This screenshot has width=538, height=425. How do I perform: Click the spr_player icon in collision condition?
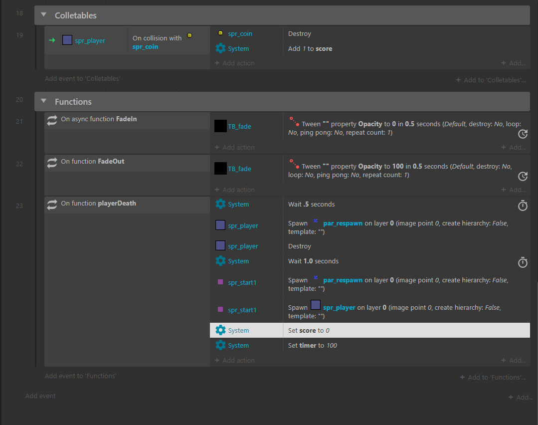67,40
